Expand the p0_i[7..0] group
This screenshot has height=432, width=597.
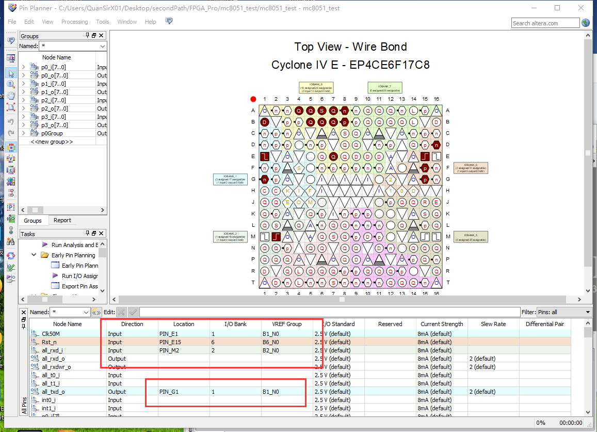pyautogui.click(x=24, y=67)
